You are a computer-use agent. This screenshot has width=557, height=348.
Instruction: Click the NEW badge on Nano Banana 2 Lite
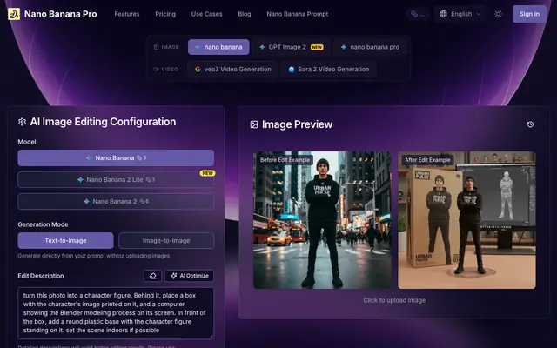(x=207, y=173)
